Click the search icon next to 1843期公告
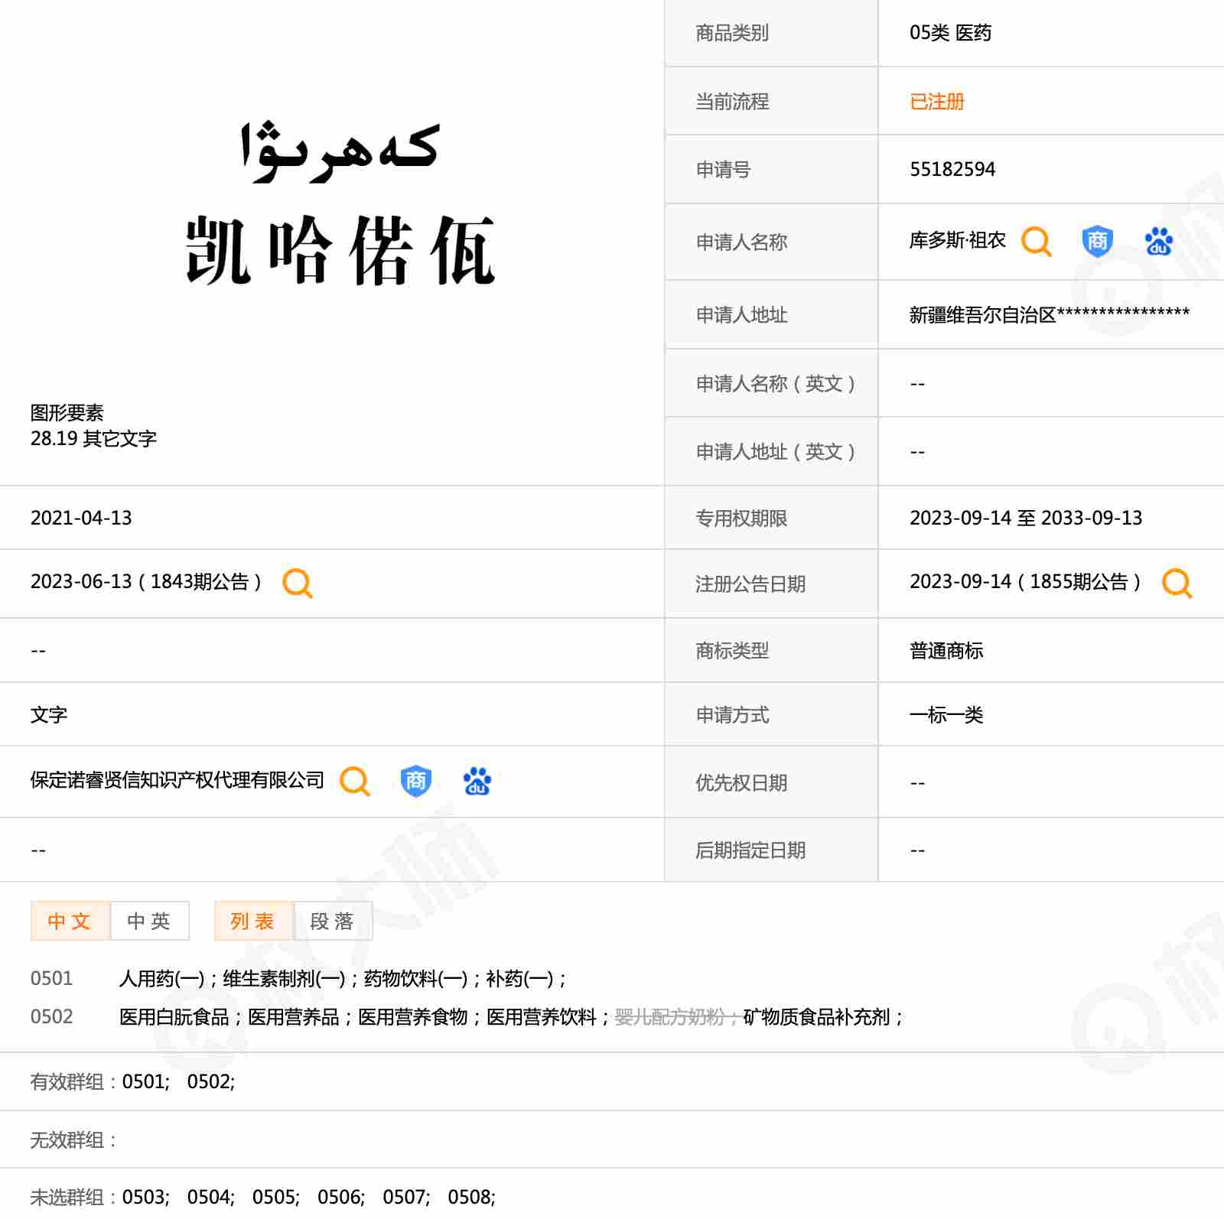 click(297, 583)
